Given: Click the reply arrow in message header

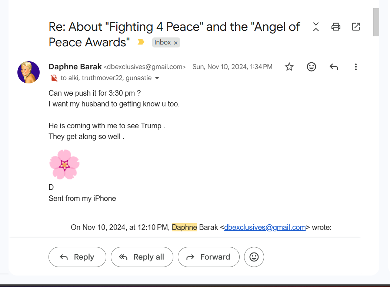Looking at the screenshot, I should 334,67.
